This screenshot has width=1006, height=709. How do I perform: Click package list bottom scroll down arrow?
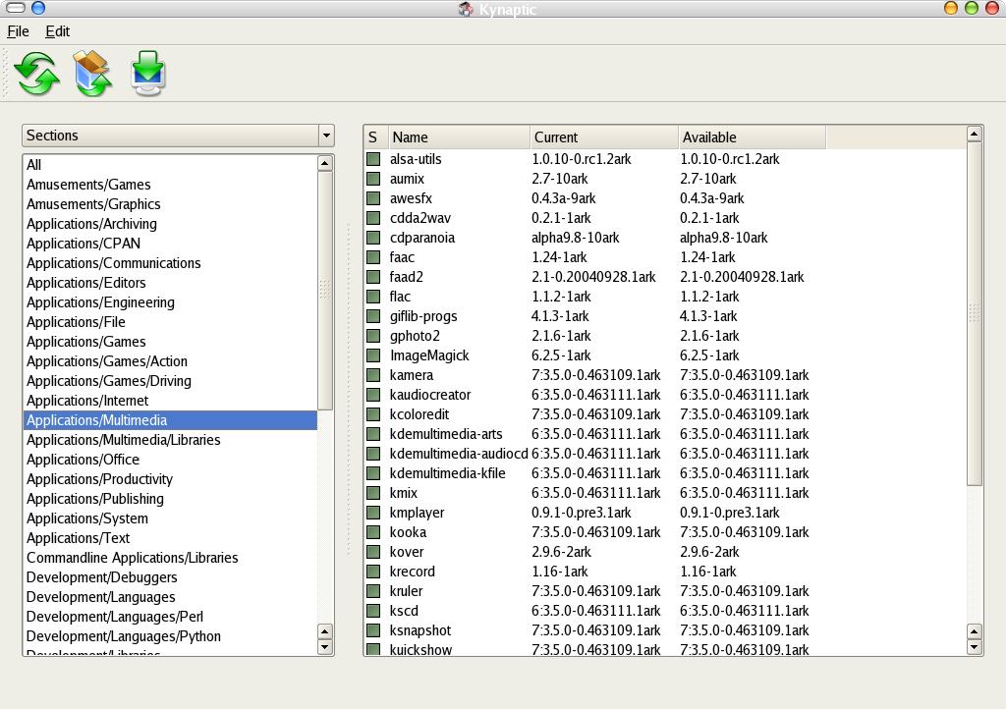[x=975, y=647]
